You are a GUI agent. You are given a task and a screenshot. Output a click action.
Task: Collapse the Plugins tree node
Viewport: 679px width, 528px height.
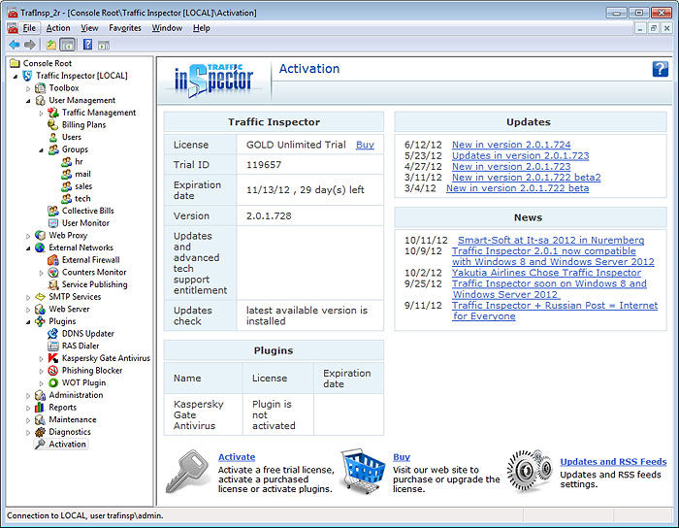tap(28, 322)
